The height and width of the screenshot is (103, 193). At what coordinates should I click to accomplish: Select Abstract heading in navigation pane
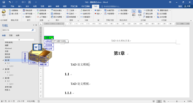click(8, 48)
